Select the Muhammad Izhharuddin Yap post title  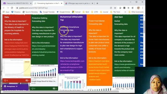[71, 18]
